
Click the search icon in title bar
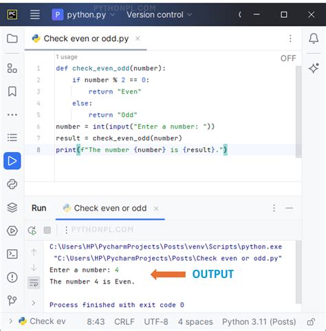point(240,14)
